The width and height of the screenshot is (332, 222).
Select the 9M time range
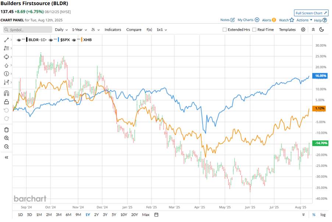coord(78,215)
